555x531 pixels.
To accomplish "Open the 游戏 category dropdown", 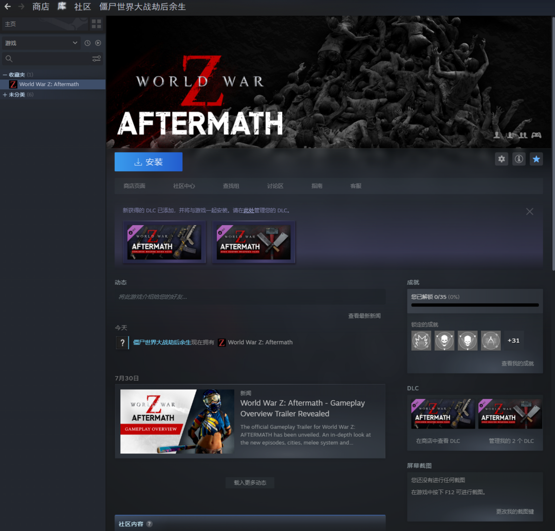I will tap(41, 43).
